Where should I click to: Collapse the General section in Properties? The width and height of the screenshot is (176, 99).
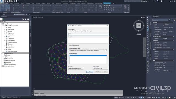tap(173, 22)
